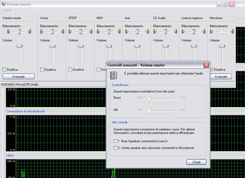Viewport: 245px width, 178px height.
Task: Close the Volume master window
Action: click(x=232, y=4)
